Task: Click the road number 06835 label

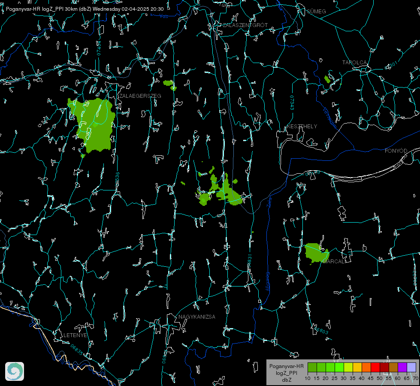Action: pyautogui.click(x=77, y=350)
